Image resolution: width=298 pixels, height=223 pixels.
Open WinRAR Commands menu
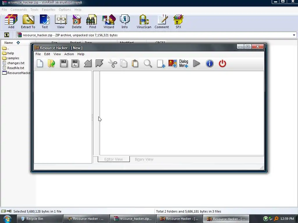point(19,10)
